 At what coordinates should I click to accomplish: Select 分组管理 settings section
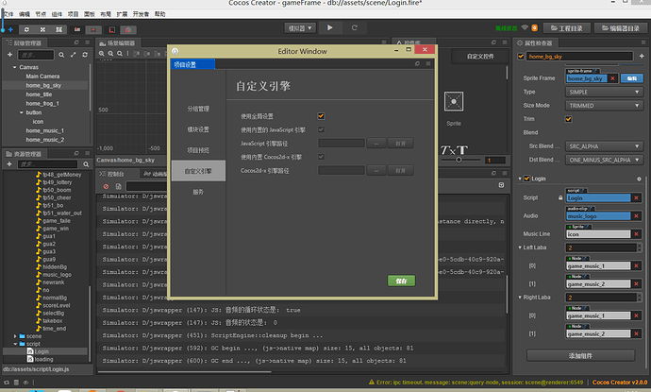pyautogui.click(x=198, y=109)
